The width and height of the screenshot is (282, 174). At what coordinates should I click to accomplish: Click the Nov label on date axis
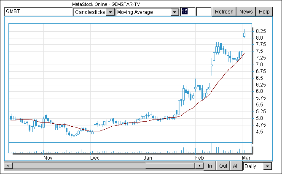click(x=48, y=158)
